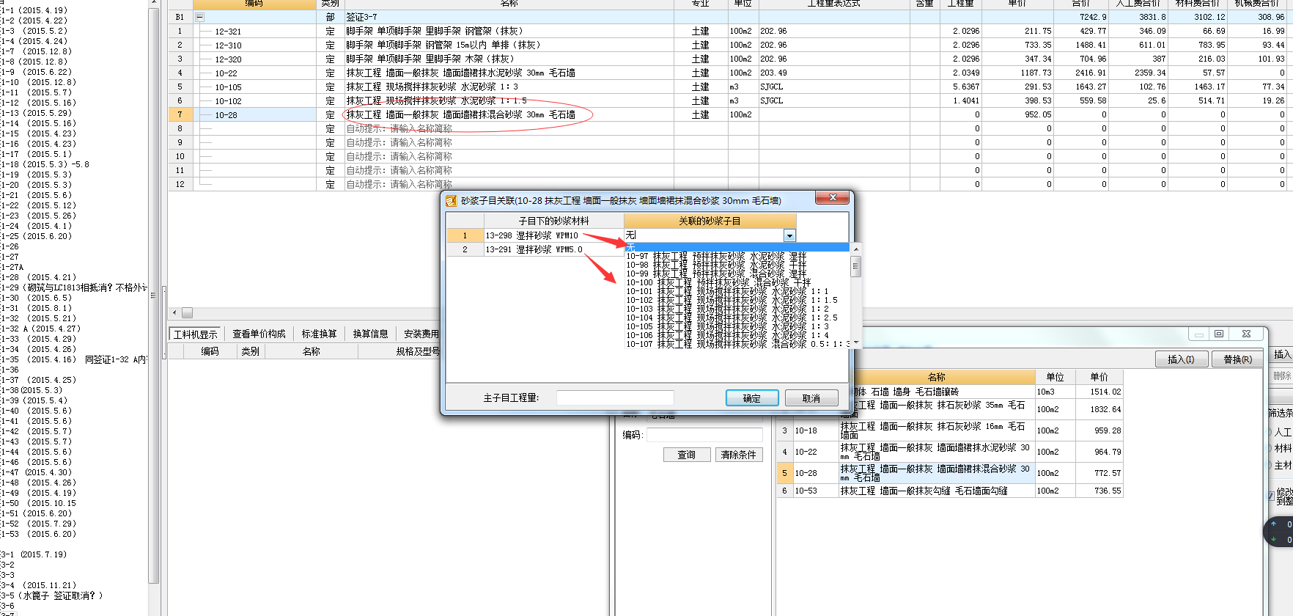This screenshot has width=1293, height=616.
Task: Switch to the 工料机显示 tab
Action: 196,334
